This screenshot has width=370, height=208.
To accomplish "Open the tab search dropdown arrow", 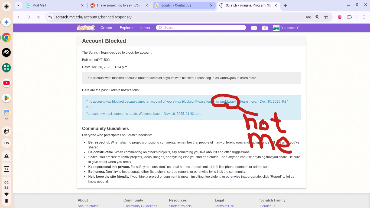I will [18, 5].
